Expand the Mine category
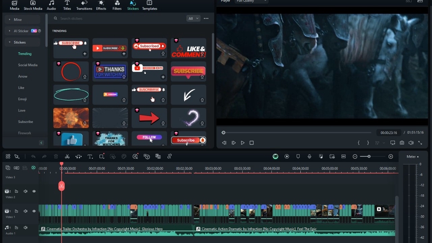432x243 pixels. [x=18, y=20]
